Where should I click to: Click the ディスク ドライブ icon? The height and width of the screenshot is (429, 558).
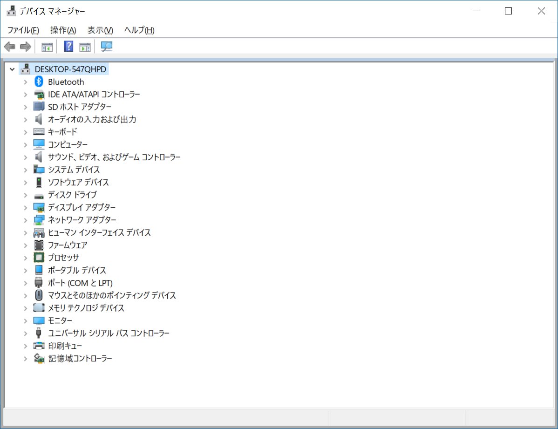coord(39,195)
